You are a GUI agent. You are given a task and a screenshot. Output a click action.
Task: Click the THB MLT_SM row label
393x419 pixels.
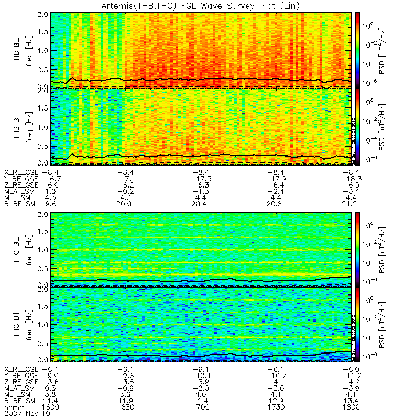(x=17, y=198)
